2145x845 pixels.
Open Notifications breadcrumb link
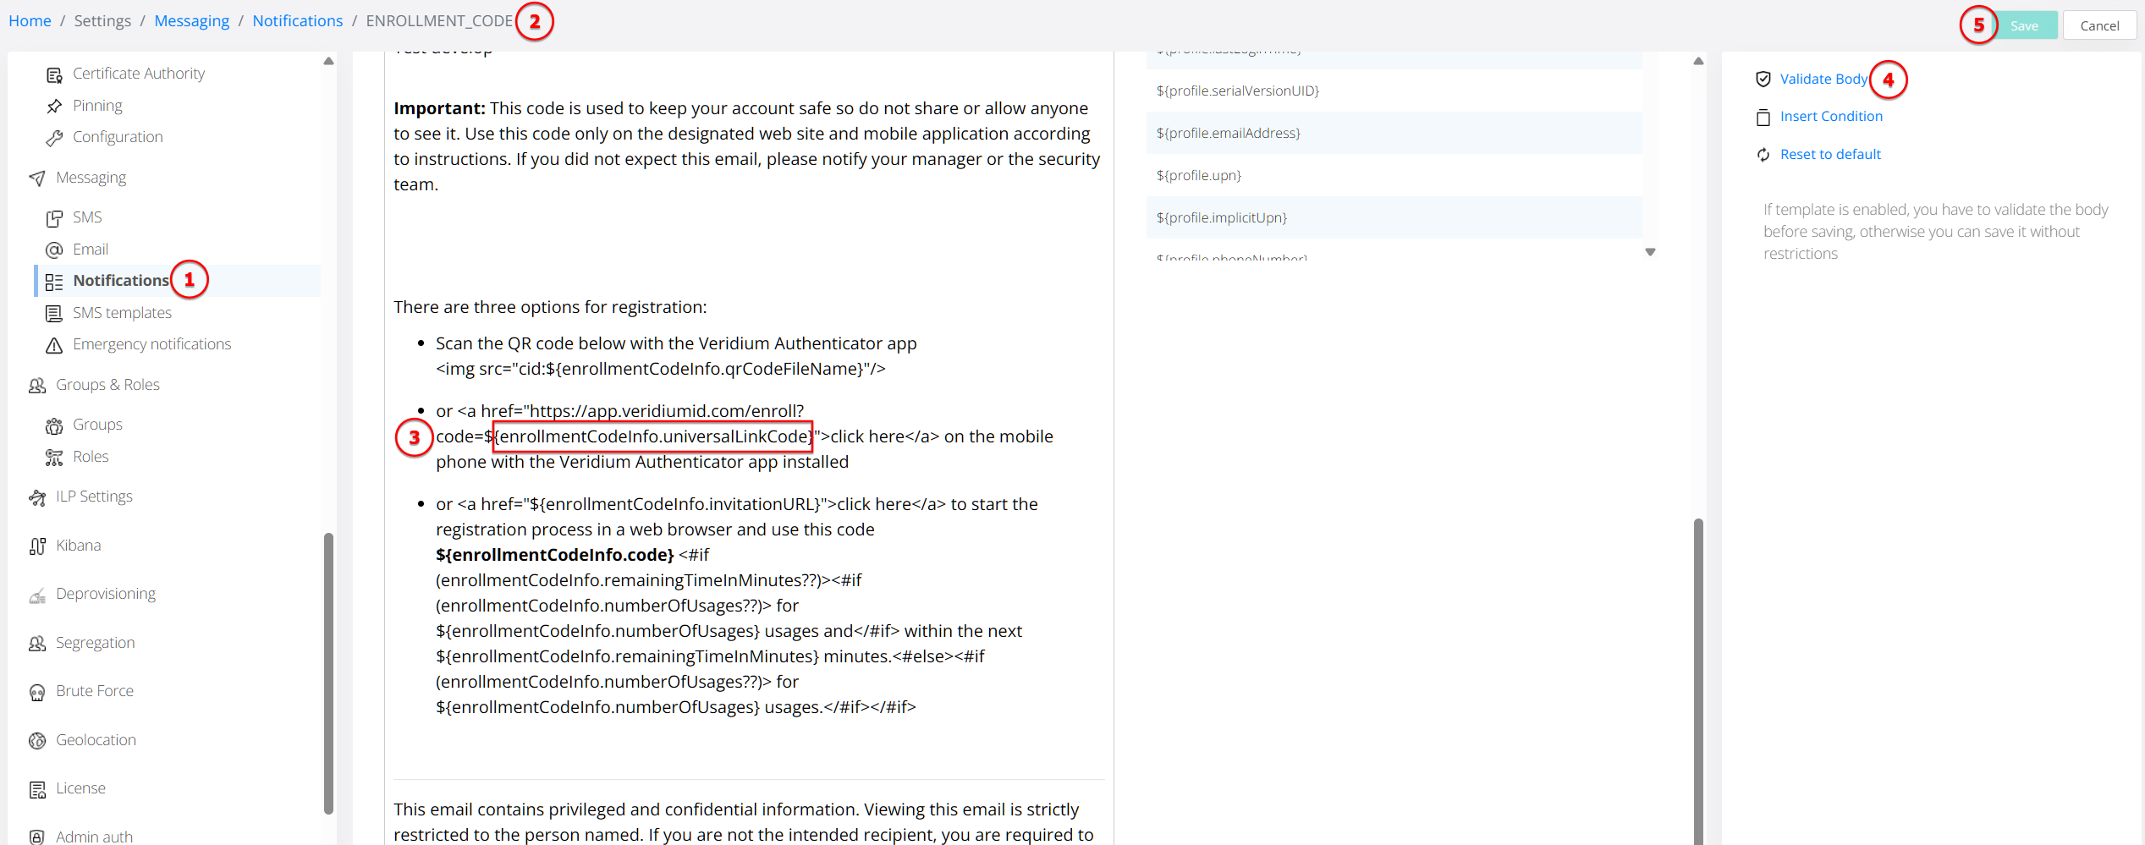tap(298, 20)
